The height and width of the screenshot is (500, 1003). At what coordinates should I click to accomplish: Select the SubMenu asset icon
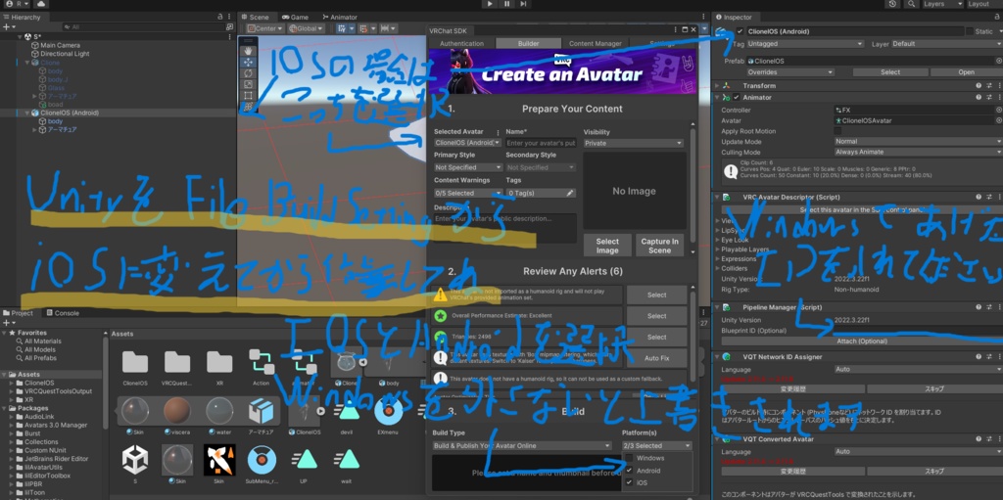(x=262, y=460)
